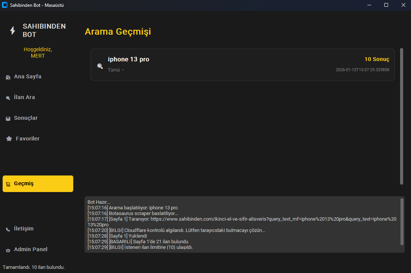Image resolution: width=411 pixels, height=273 pixels.
Task: Click the Favoriler star icon
Action: point(9,139)
